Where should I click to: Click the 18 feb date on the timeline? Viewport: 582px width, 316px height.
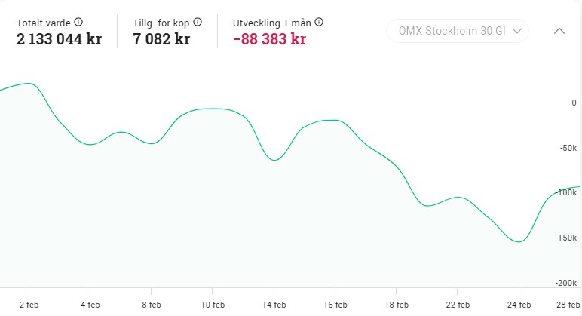tap(397, 305)
